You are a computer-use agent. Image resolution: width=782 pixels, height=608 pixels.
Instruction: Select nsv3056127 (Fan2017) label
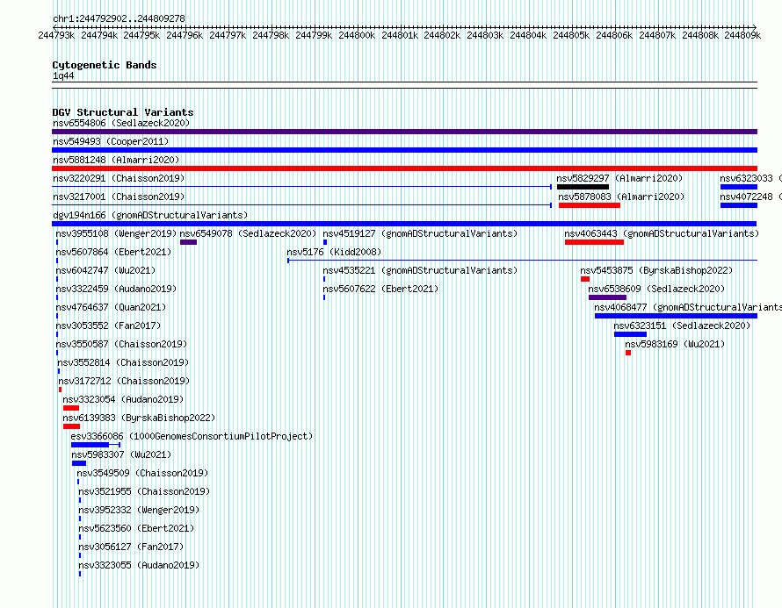tap(131, 547)
